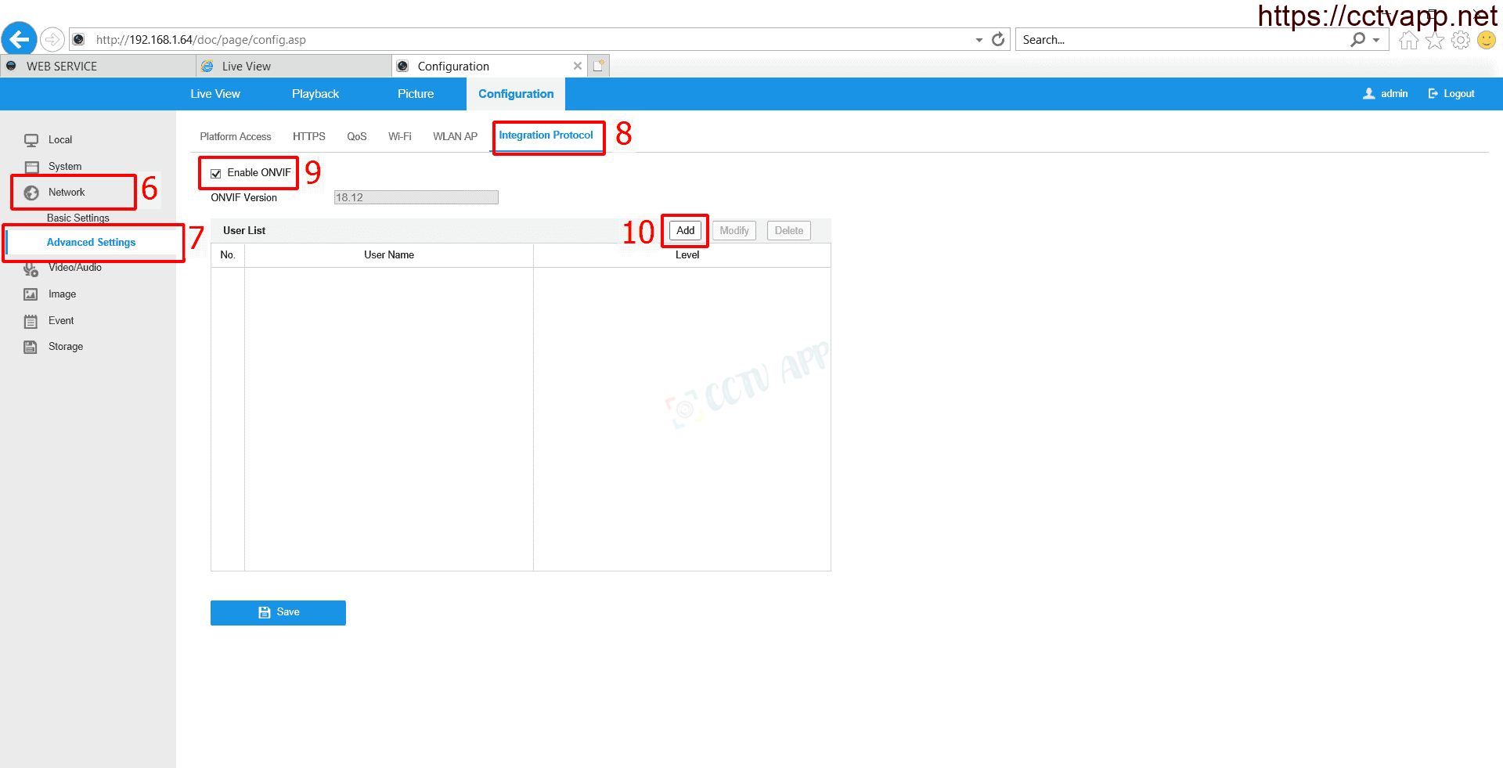Expand the address bar dropdown arrow
This screenshot has height=768, width=1503.
(x=979, y=40)
